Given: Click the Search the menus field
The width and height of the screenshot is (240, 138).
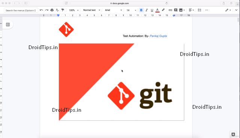Looking at the screenshot, I should click(x=21, y=10).
